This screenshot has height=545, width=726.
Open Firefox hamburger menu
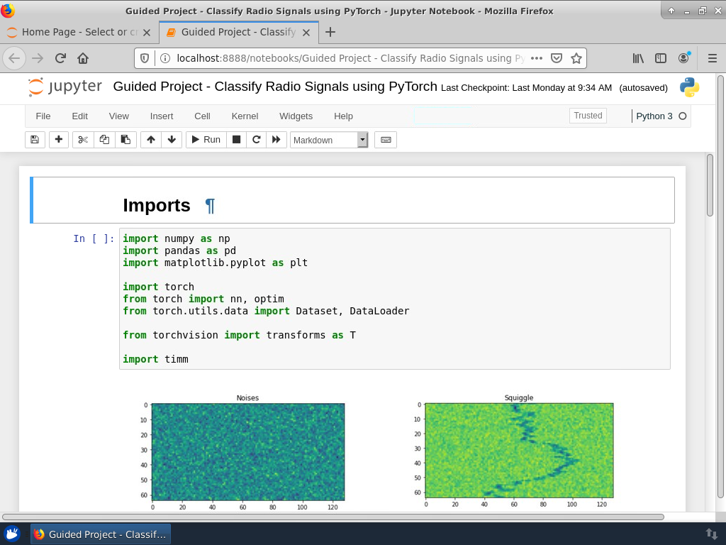point(713,58)
